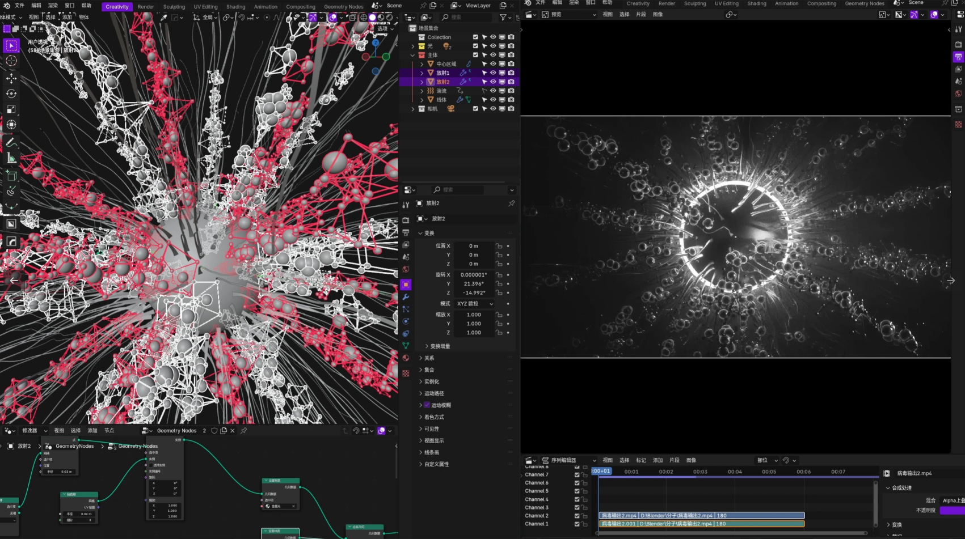Screen dimensions: 965x539
Task: Expand the 线体 object in outliner
Action: (422, 100)
